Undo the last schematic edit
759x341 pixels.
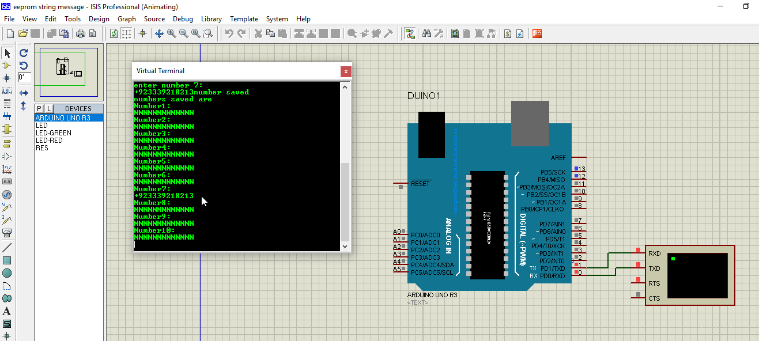(229, 33)
